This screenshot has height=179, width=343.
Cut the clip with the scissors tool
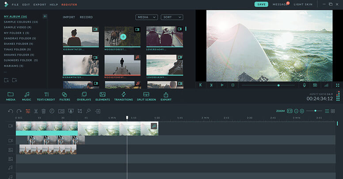(x=36, y=111)
